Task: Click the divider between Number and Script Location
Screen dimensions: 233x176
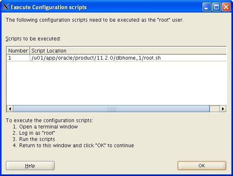Action: pos(30,51)
